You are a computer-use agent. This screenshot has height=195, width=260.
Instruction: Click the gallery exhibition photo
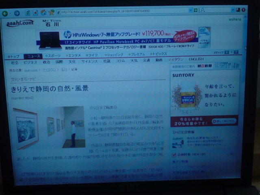[49, 127]
